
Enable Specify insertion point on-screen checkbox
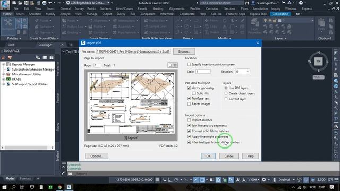pyautogui.click(x=189, y=64)
